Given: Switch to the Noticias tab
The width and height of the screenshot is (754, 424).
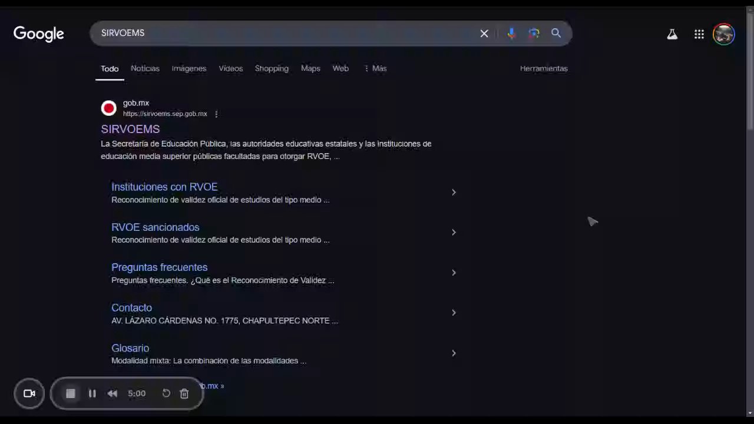Looking at the screenshot, I should pos(145,68).
